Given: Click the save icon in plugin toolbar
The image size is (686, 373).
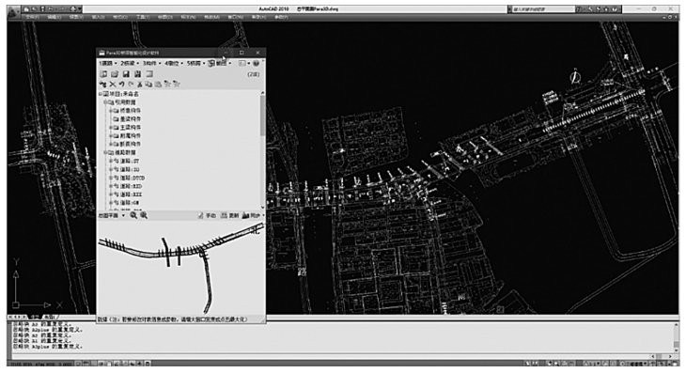Looking at the screenshot, I should point(126,74).
